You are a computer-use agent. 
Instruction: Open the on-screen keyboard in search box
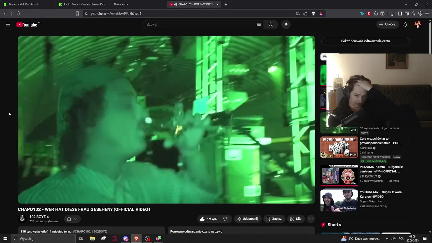pyautogui.click(x=259, y=25)
